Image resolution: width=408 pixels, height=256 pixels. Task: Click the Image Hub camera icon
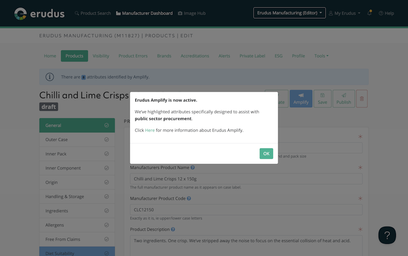tap(180, 13)
